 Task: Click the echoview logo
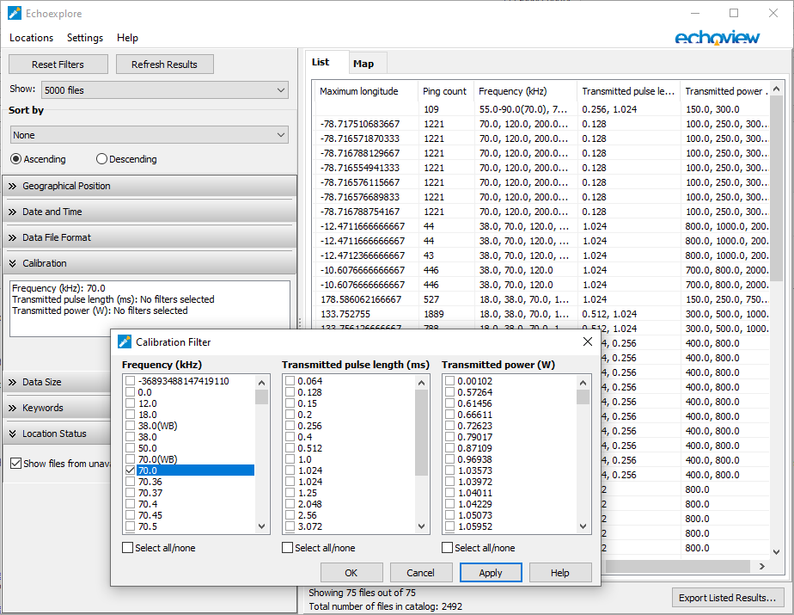717,37
